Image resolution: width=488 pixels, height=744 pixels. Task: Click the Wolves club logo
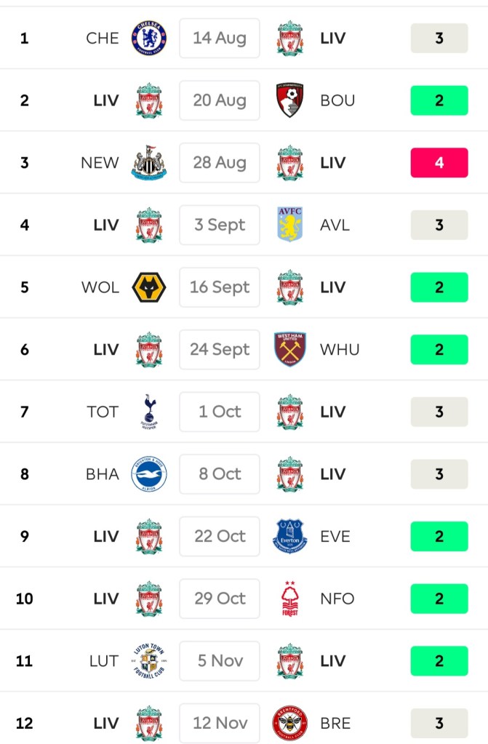(148, 287)
